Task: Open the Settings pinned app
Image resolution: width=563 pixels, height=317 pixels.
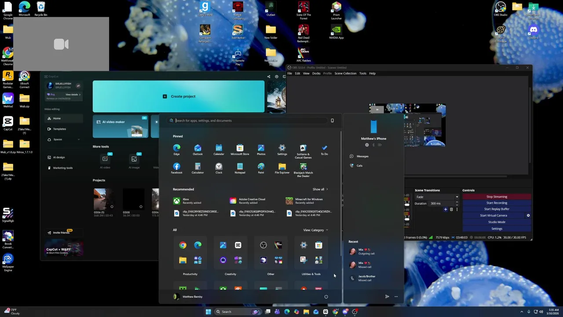Action: pyautogui.click(x=282, y=150)
